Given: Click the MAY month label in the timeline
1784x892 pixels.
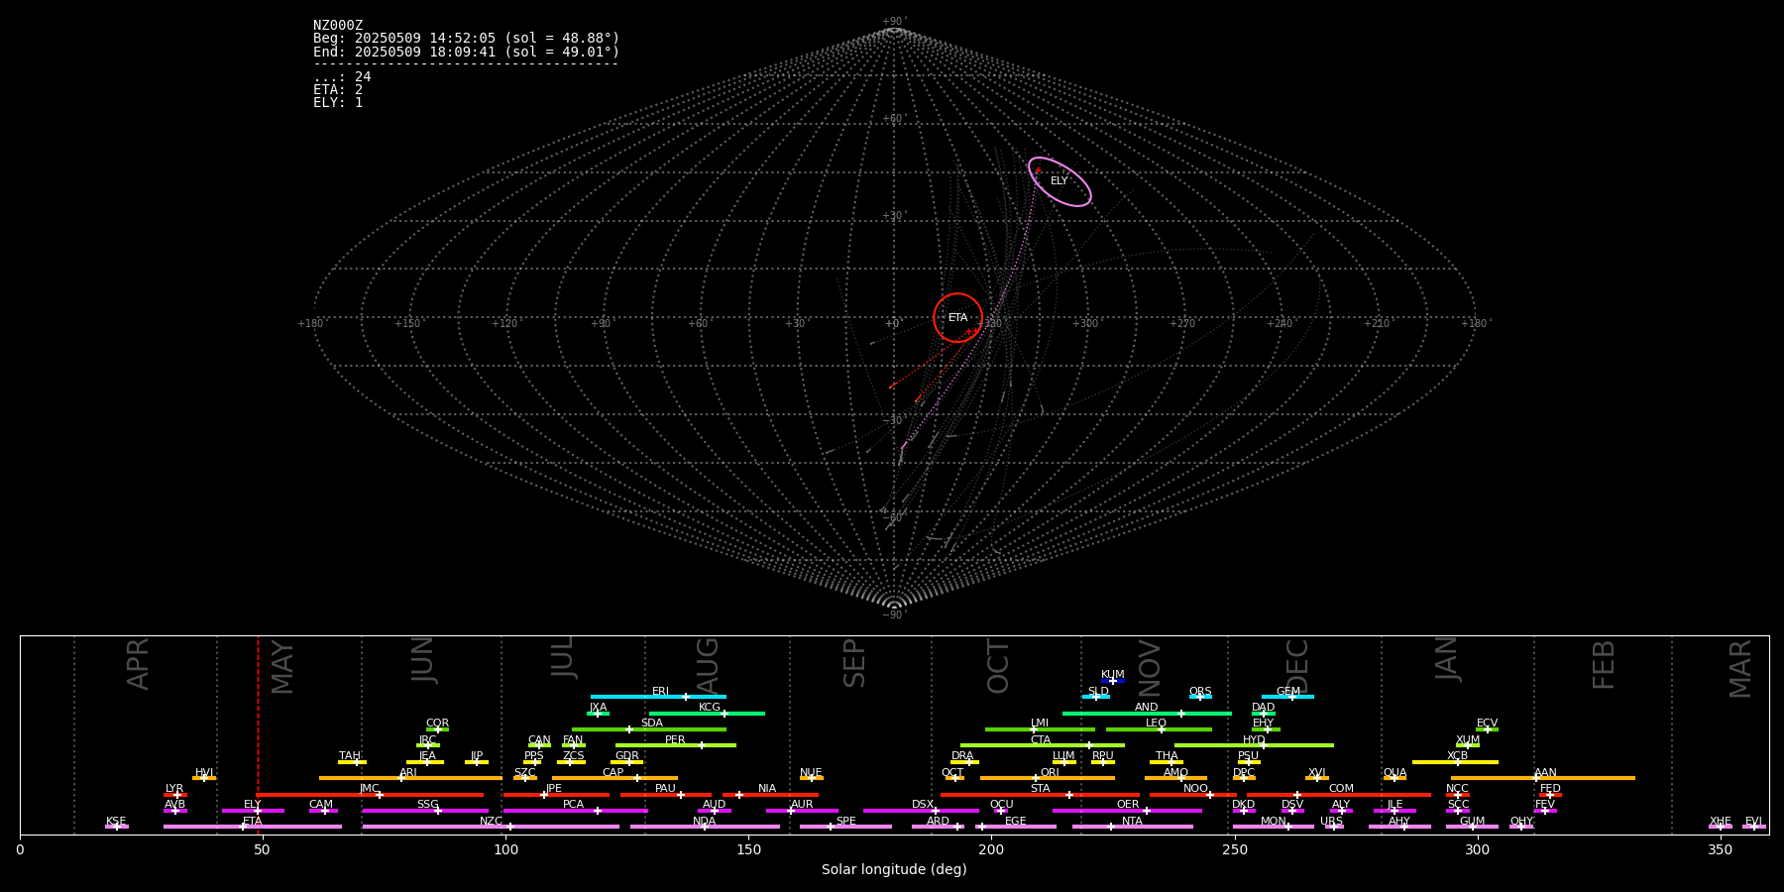Looking at the screenshot, I should 282,667.
